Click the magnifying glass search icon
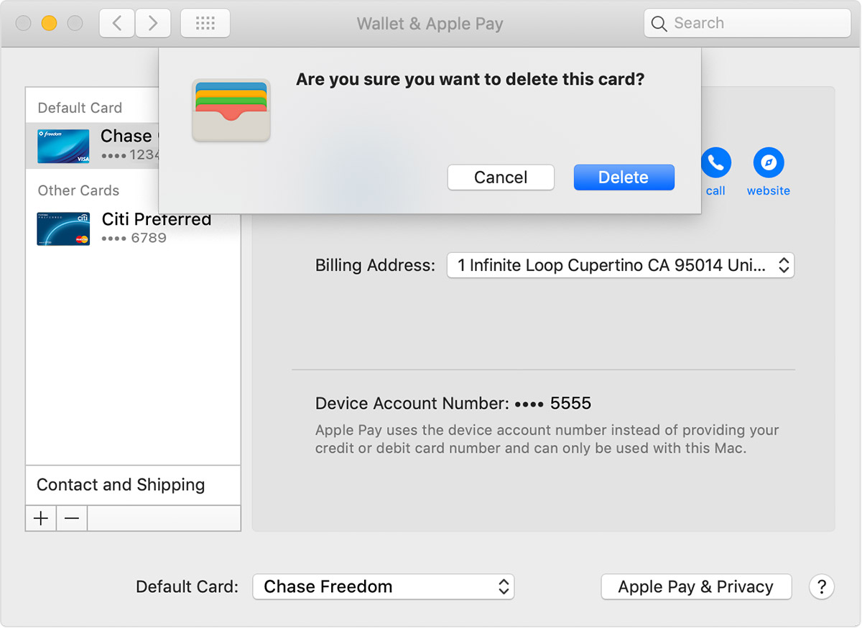The width and height of the screenshot is (862, 628). [x=659, y=24]
